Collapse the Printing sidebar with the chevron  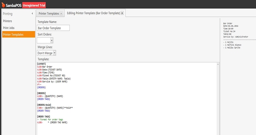pos(32,14)
